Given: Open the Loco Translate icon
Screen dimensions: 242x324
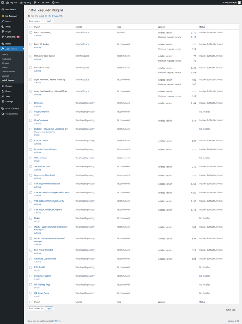Looking at the screenshot, I should 3,109.
